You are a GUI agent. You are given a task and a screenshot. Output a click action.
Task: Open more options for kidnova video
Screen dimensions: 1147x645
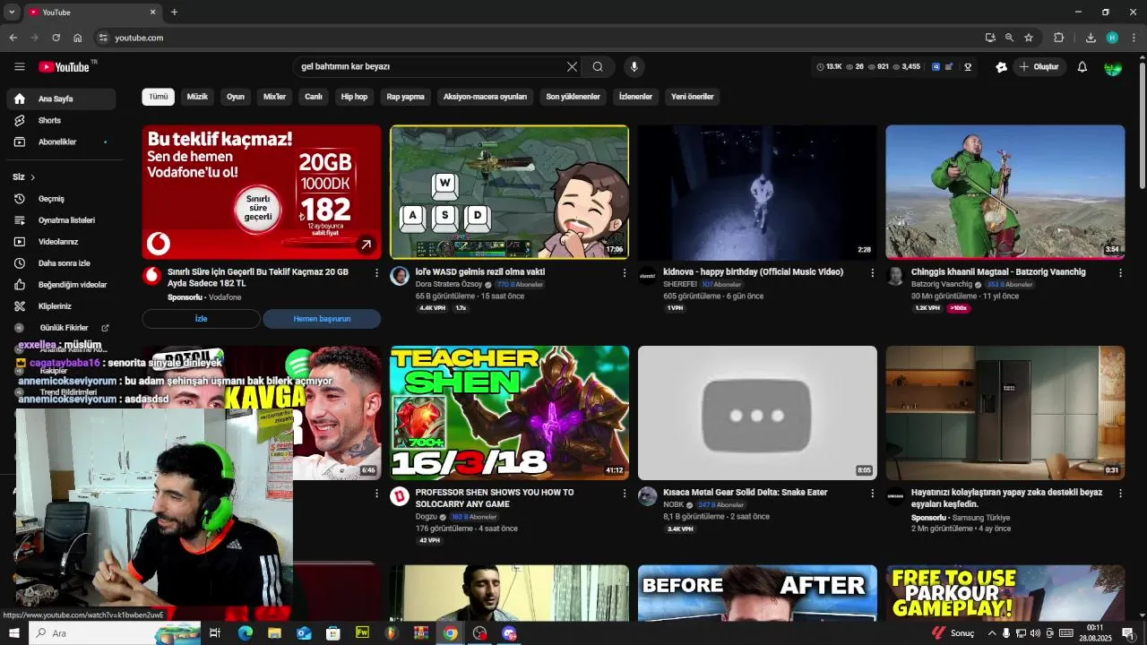point(872,272)
